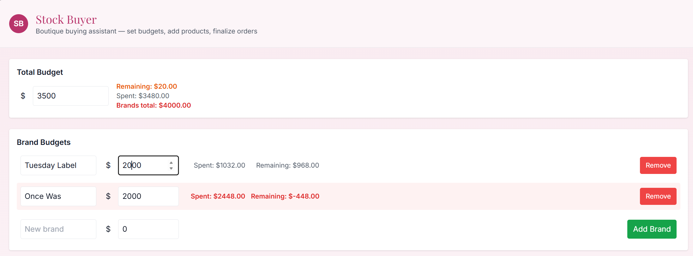Click the Brands total $4000.00 warning

[154, 105]
